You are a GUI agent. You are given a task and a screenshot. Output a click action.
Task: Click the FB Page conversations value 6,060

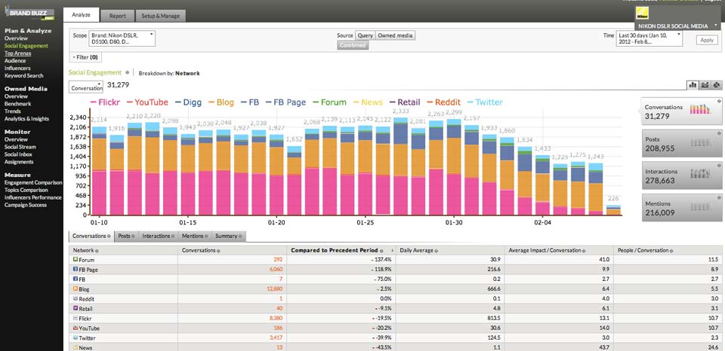(x=275, y=270)
